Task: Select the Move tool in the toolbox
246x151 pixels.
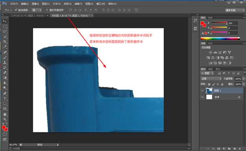Action: point(5,21)
